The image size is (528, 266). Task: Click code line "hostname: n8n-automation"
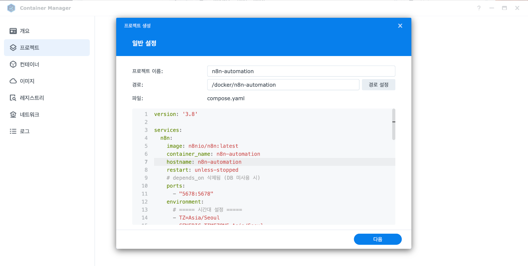click(204, 162)
